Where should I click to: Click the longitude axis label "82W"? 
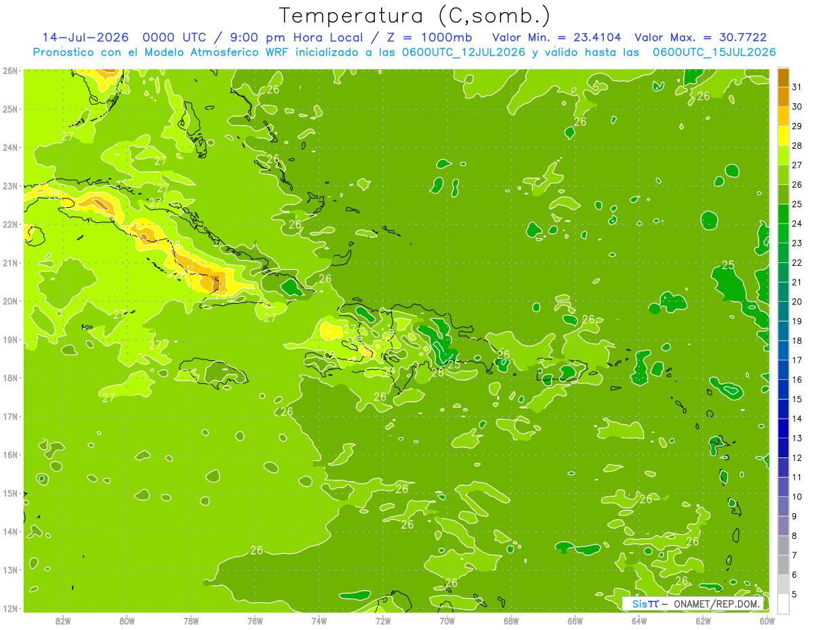[62, 620]
